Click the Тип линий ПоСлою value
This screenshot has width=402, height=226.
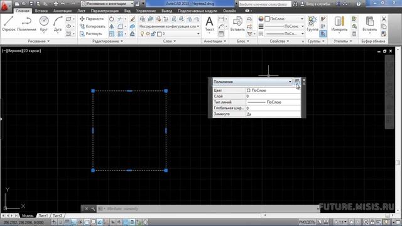coord(273,102)
